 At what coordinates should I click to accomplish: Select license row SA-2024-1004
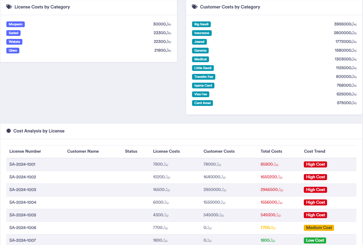pyautogui.click(x=181, y=202)
